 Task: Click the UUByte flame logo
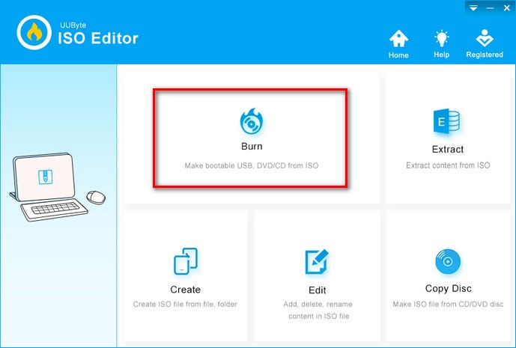tap(34, 33)
